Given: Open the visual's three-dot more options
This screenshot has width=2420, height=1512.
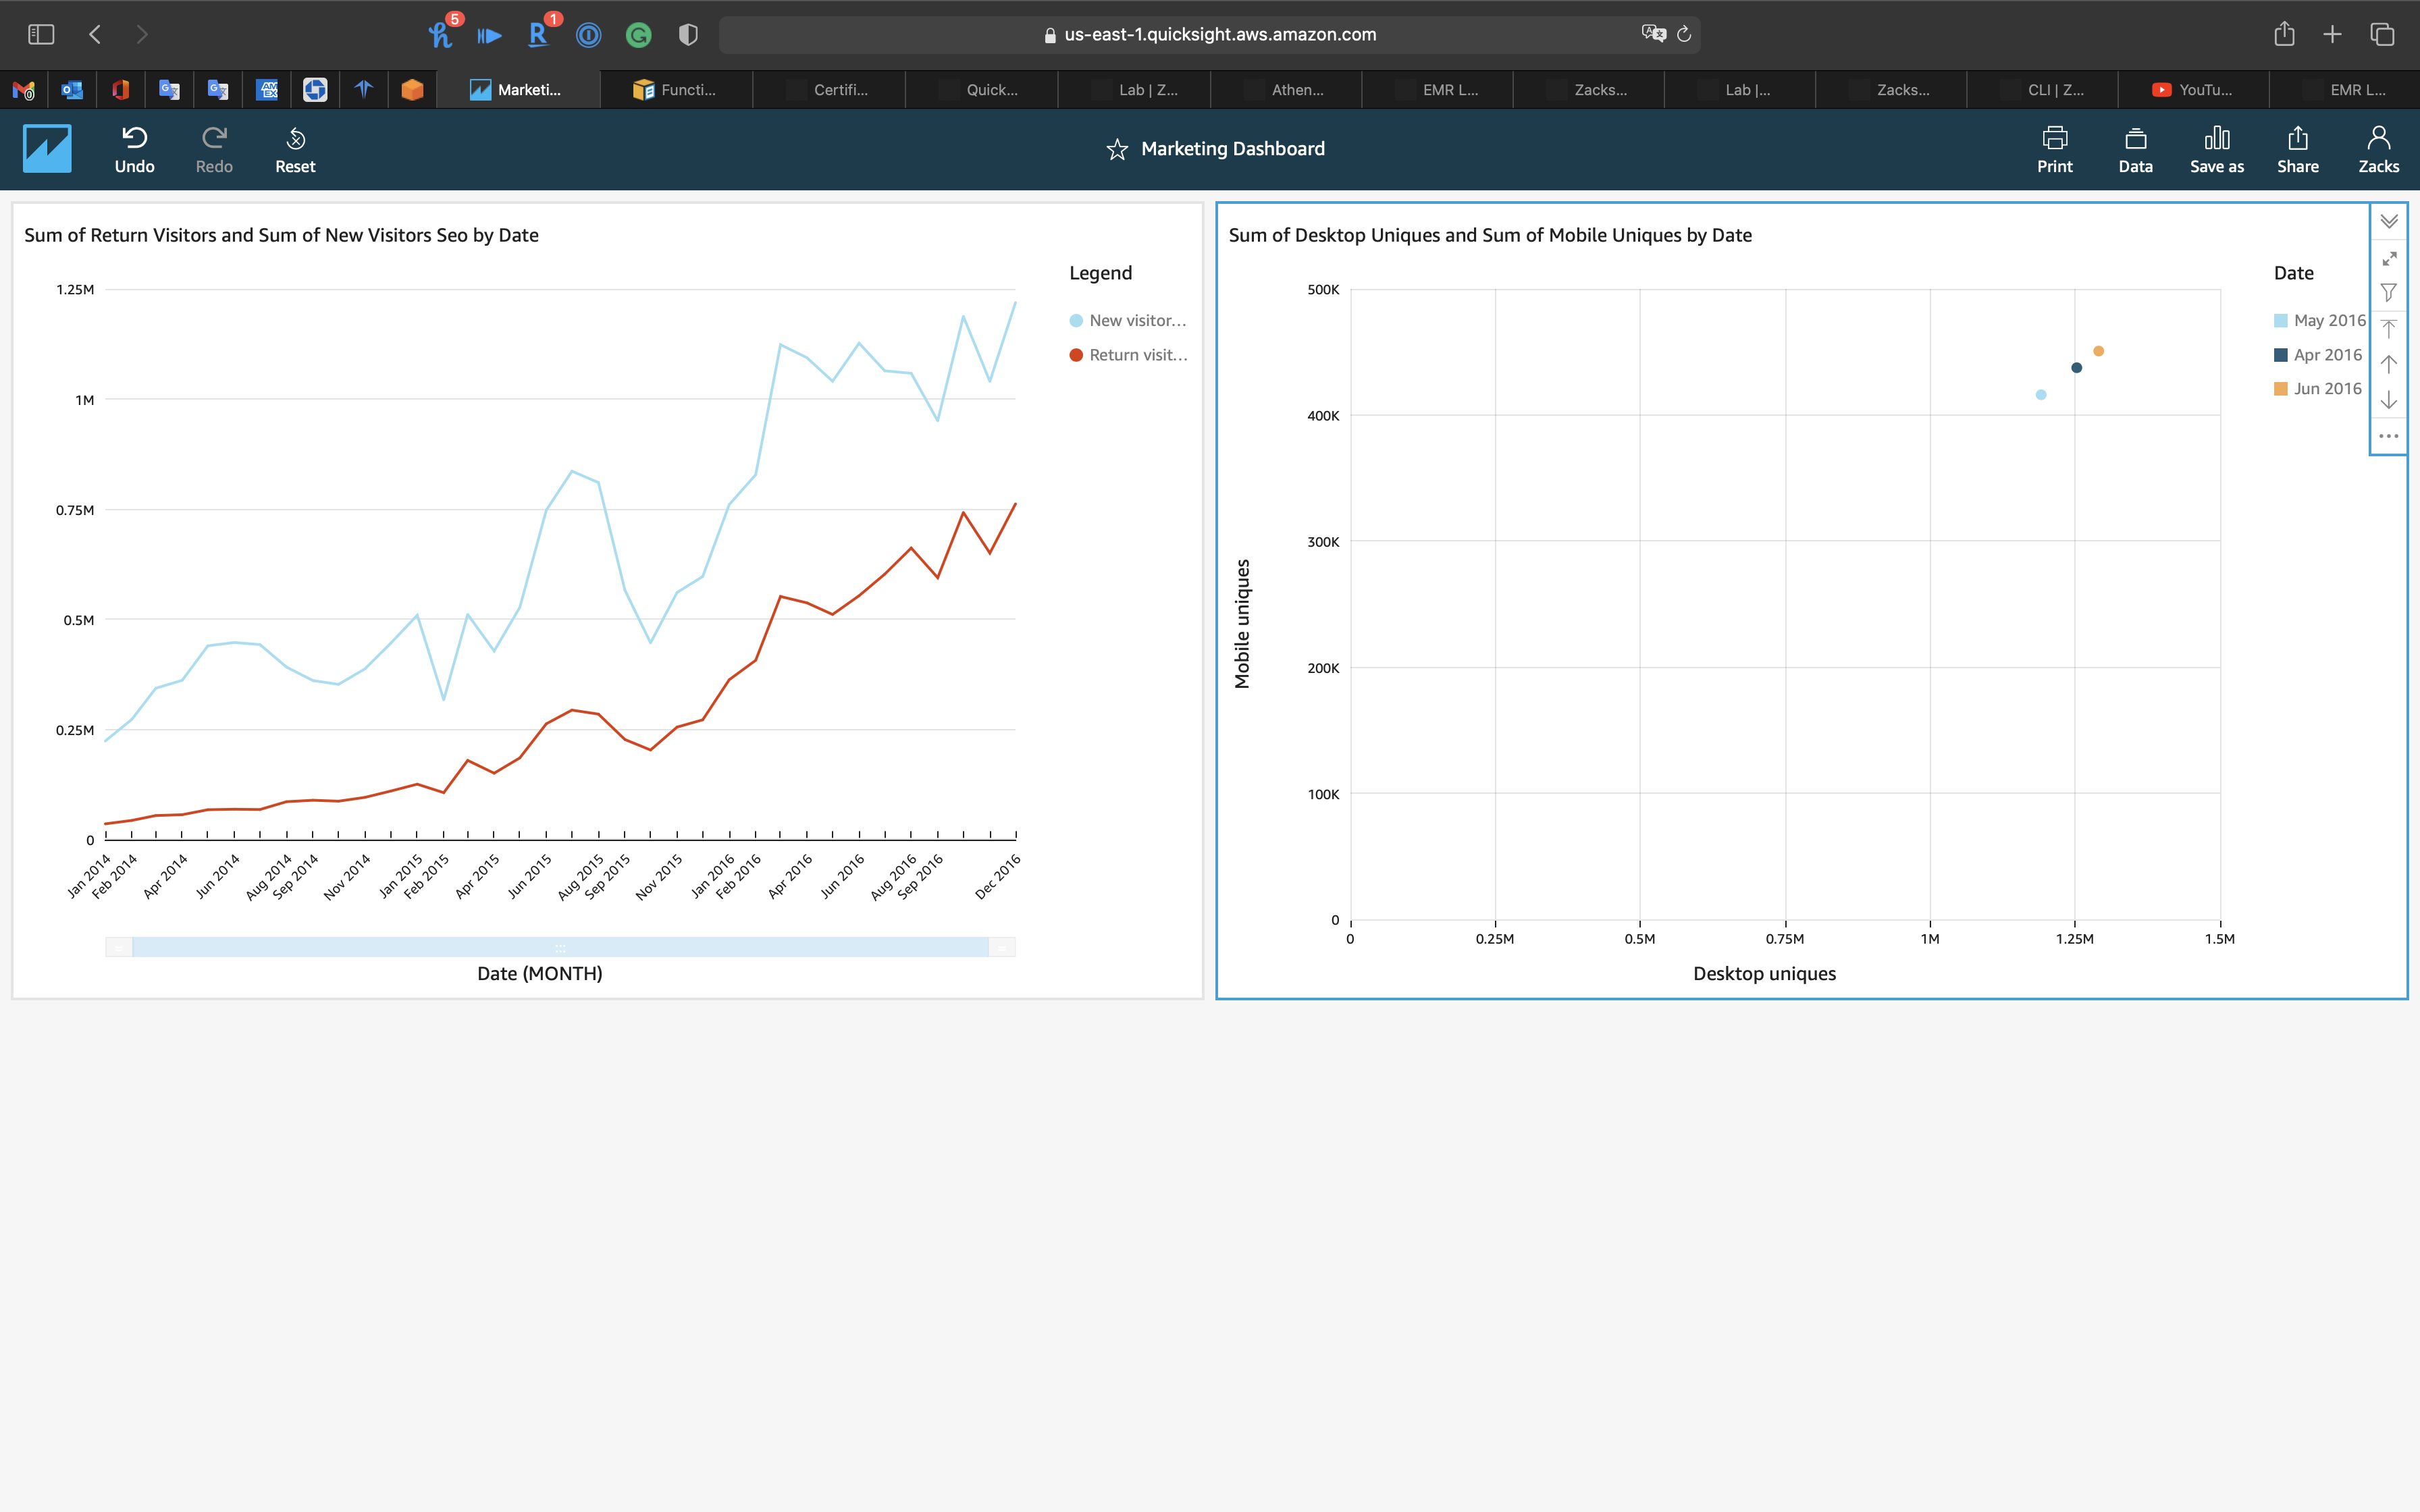Looking at the screenshot, I should click(x=2389, y=436).
